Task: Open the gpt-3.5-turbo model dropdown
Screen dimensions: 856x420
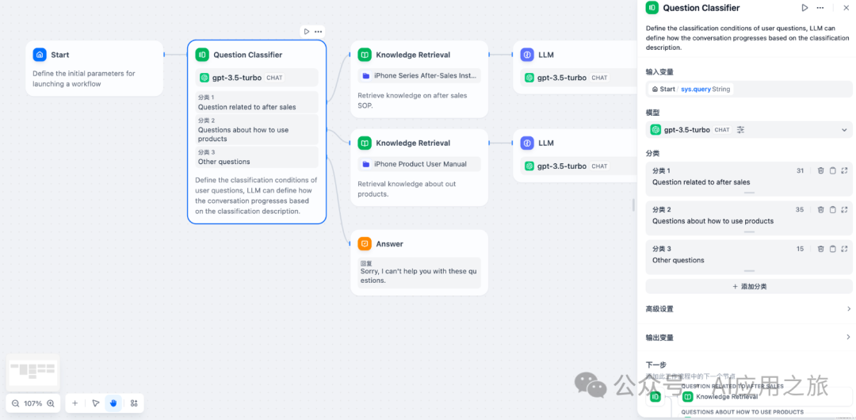Action: coord(843,130)
